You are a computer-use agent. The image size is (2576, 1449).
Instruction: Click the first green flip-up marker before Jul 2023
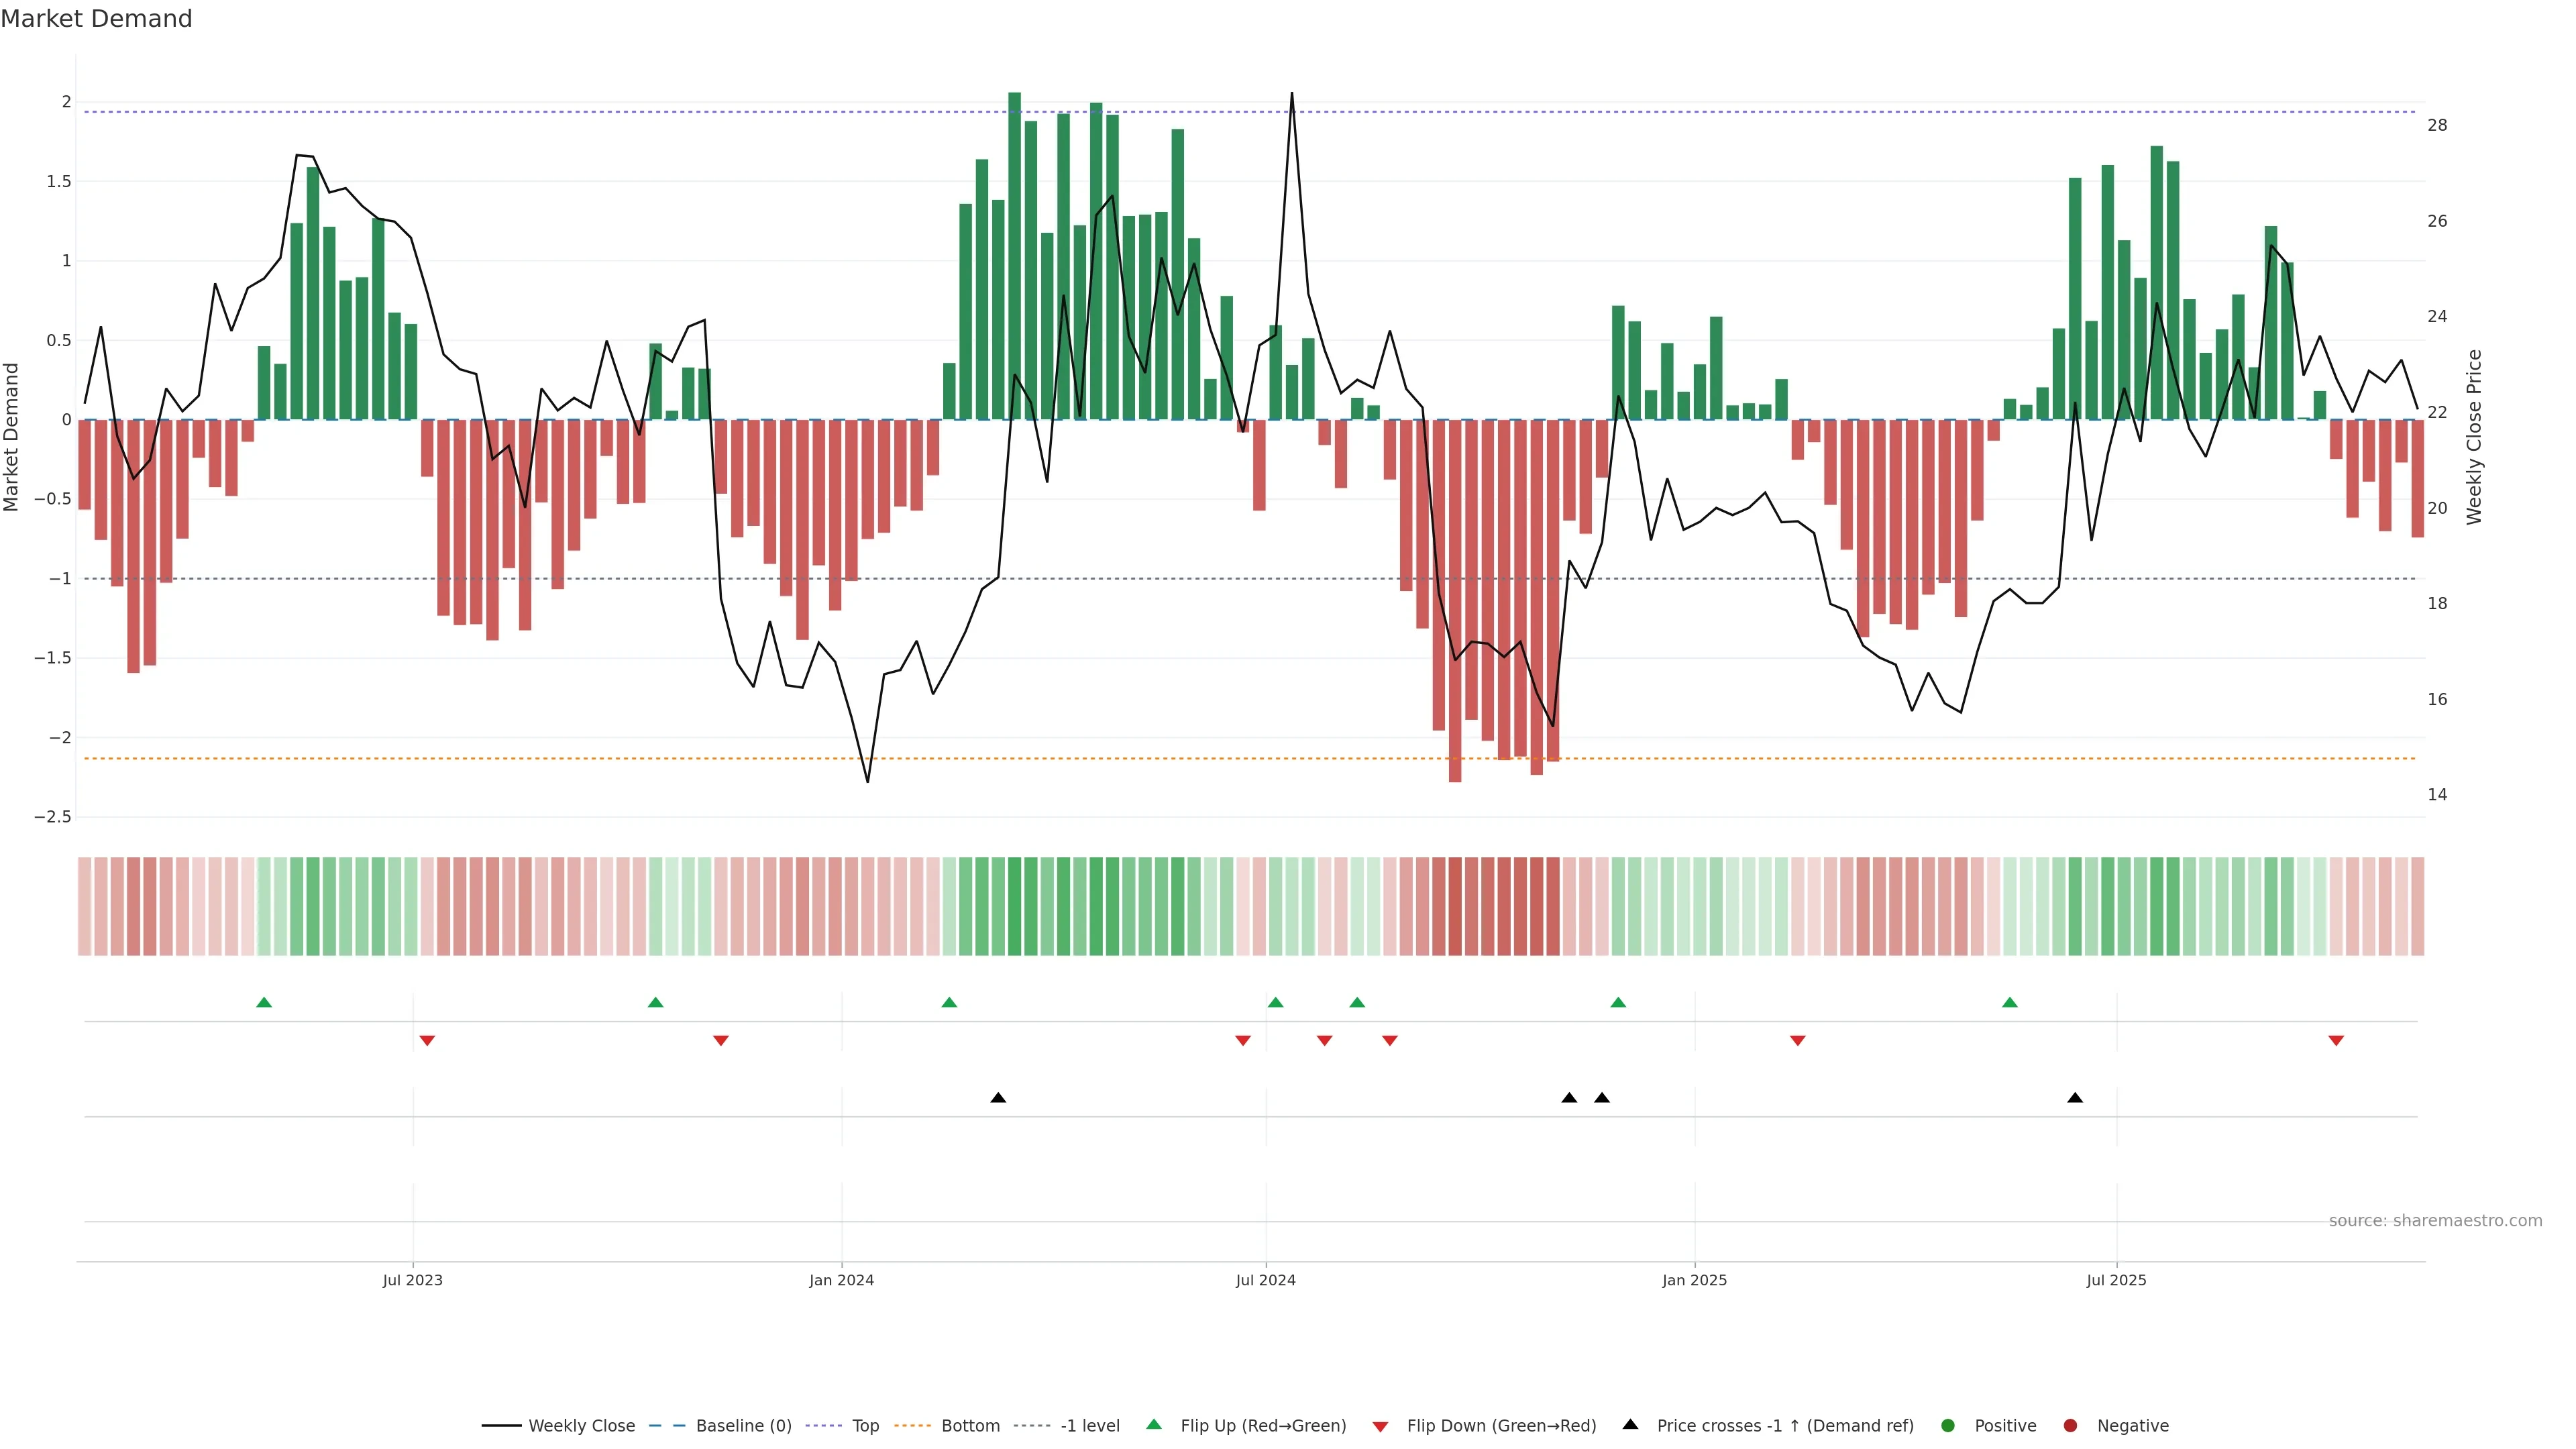pyautogui.click(x=264, y=1002)
